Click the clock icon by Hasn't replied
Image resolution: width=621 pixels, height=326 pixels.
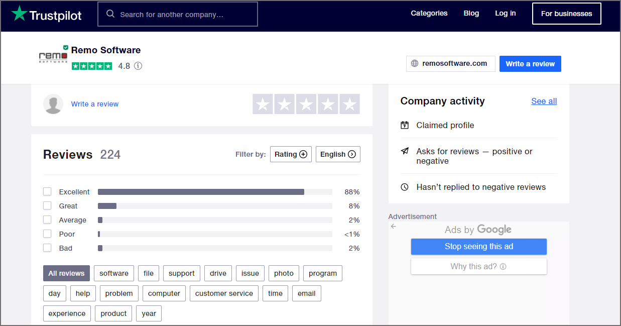point(405,187)
